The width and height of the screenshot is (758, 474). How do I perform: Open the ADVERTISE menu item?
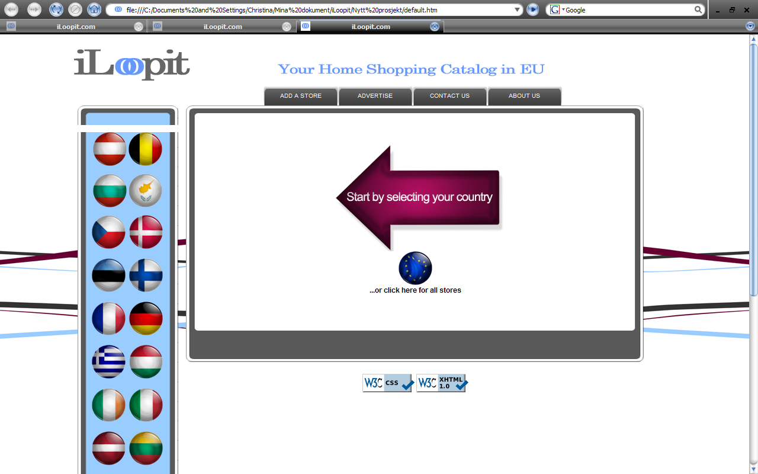(375, 96)
